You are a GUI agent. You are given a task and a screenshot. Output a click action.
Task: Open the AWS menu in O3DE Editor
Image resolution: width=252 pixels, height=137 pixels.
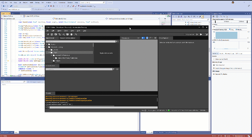tap(78, 31)
